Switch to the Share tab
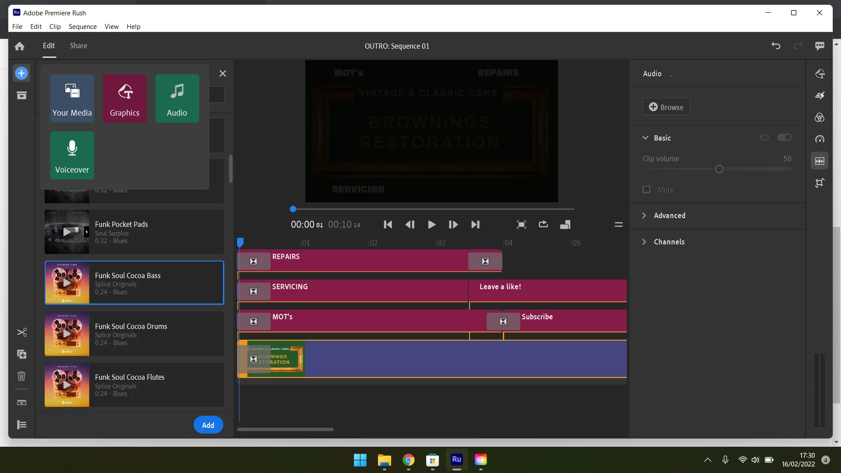The image size is (841, 473). (x=78, y=46)
